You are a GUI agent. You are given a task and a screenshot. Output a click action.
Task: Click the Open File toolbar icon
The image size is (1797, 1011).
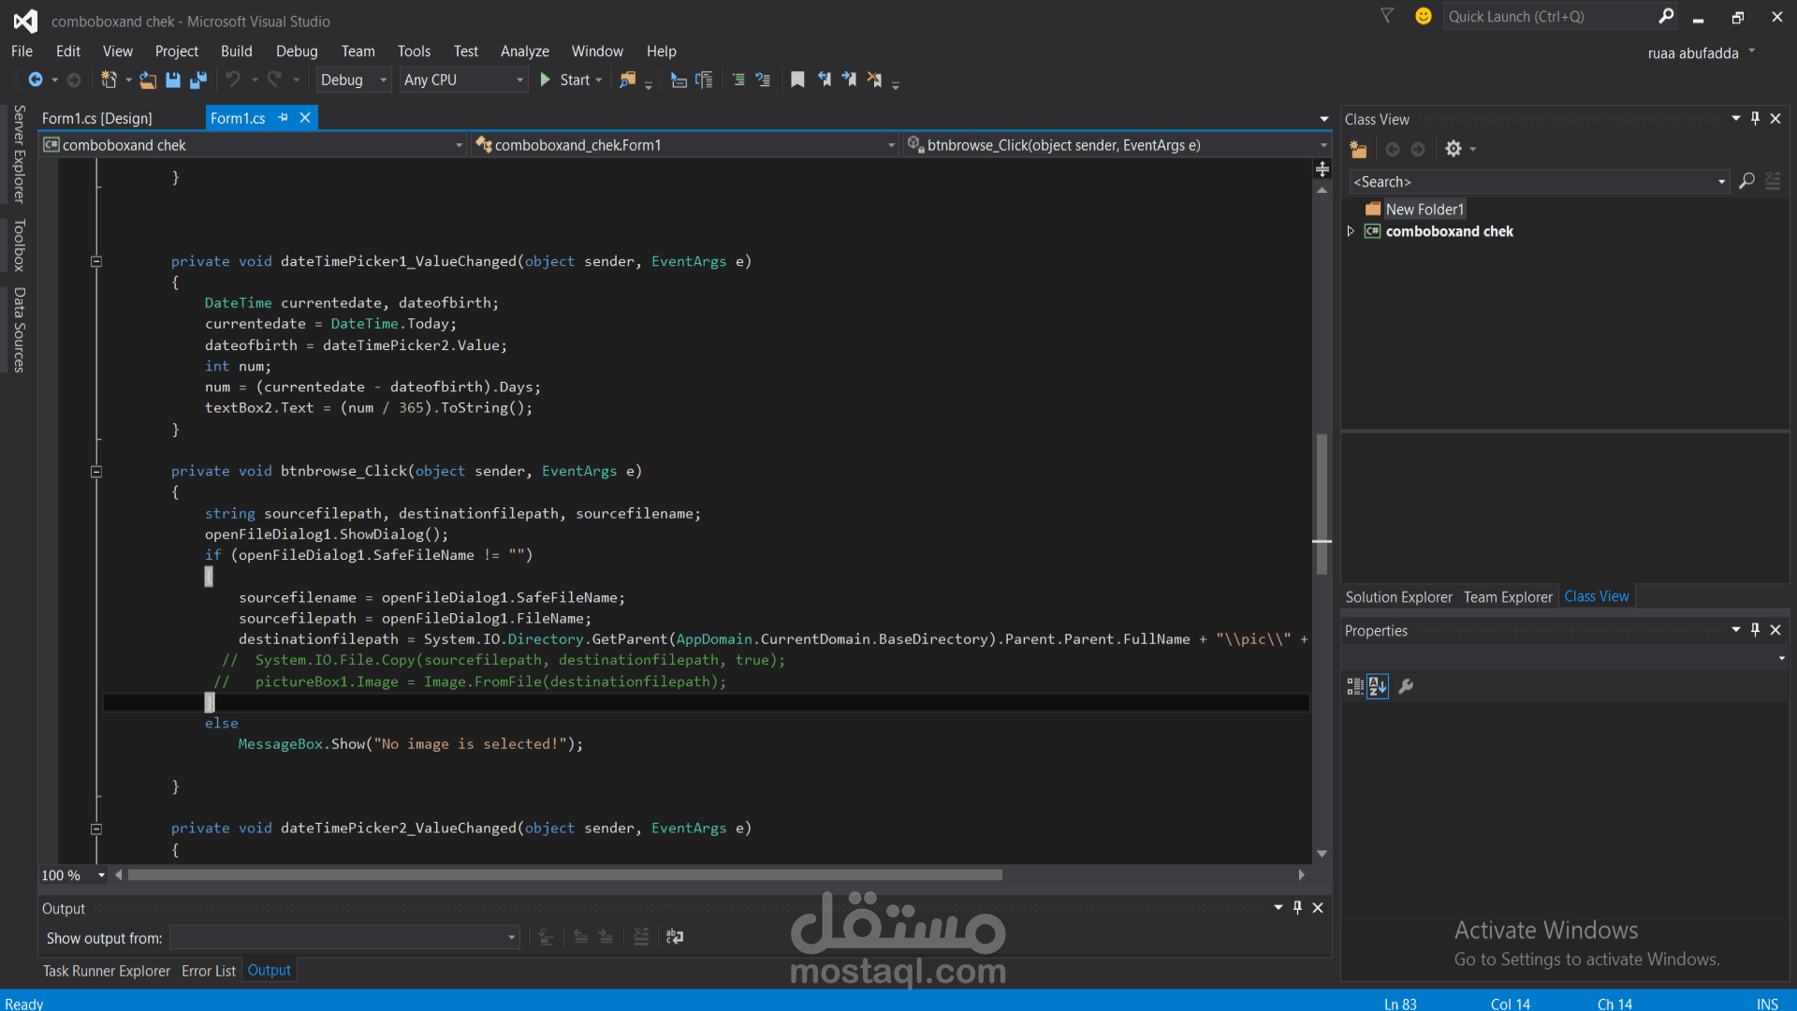pyautogui.click(x=148, y=81)
